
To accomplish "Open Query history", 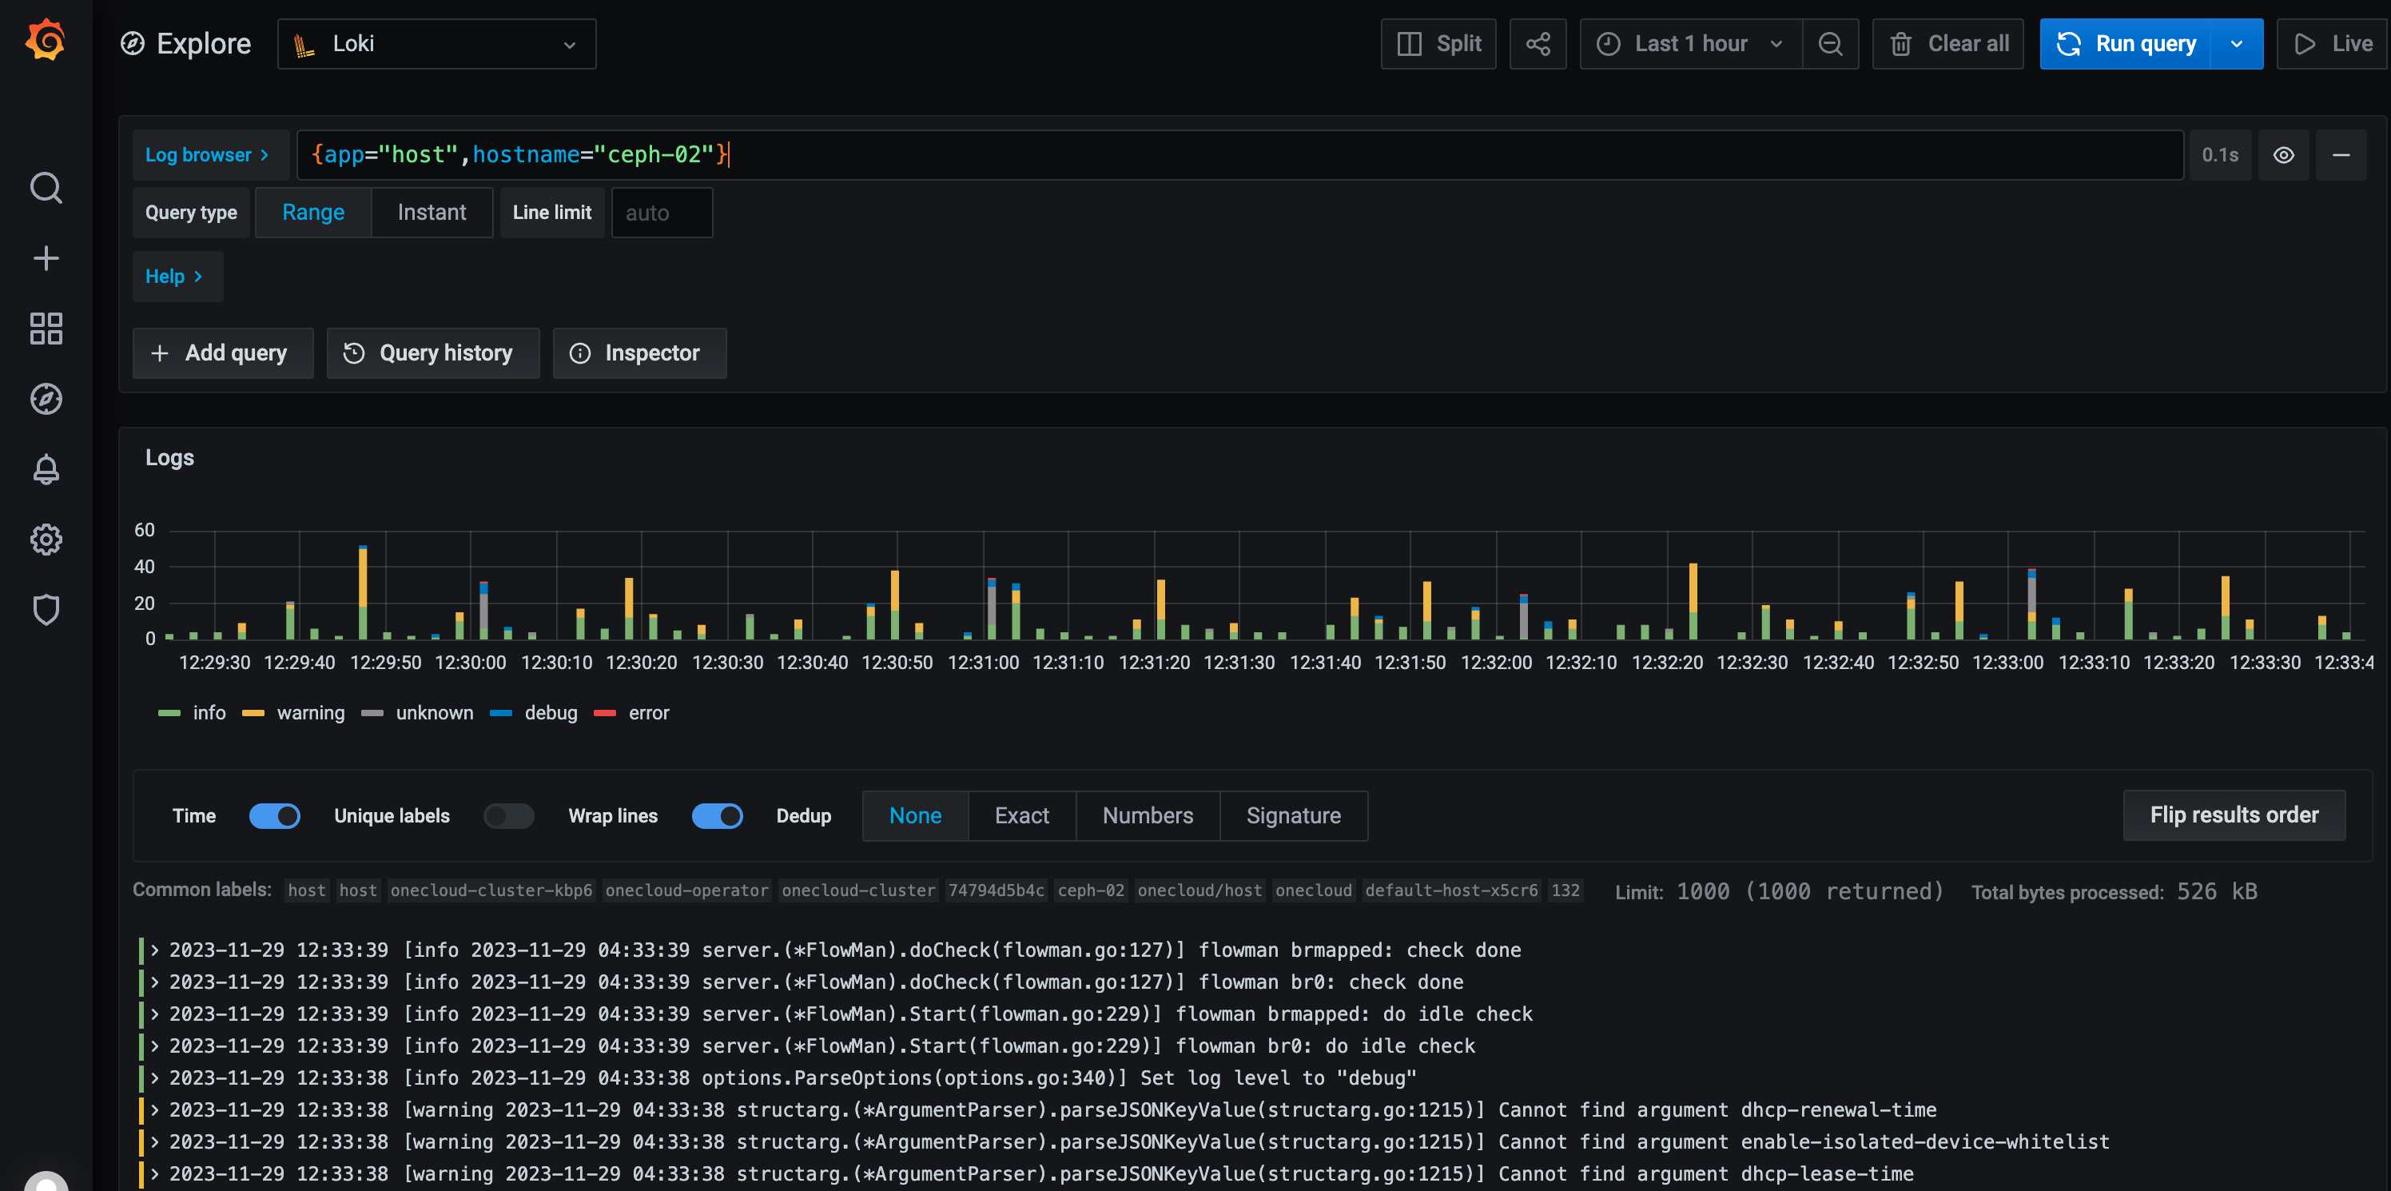I will pos(432,353).
